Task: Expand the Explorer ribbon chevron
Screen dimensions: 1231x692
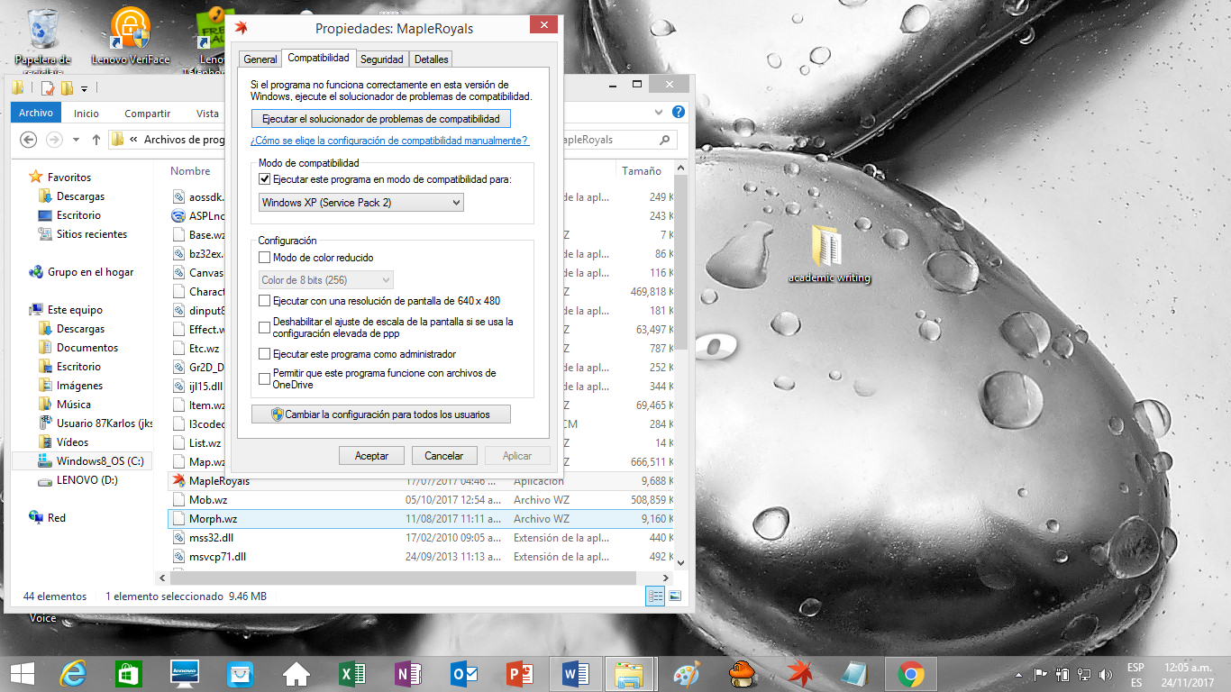Action: point(661,113)
